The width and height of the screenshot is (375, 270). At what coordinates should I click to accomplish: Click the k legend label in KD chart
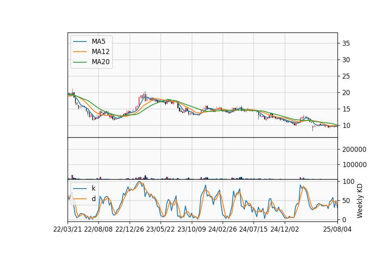coord(93,188)
